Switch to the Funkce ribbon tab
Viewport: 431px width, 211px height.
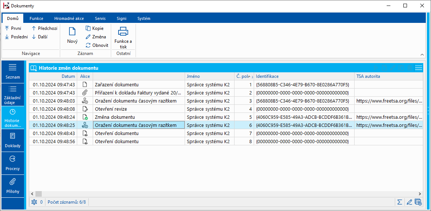point(37,18)
